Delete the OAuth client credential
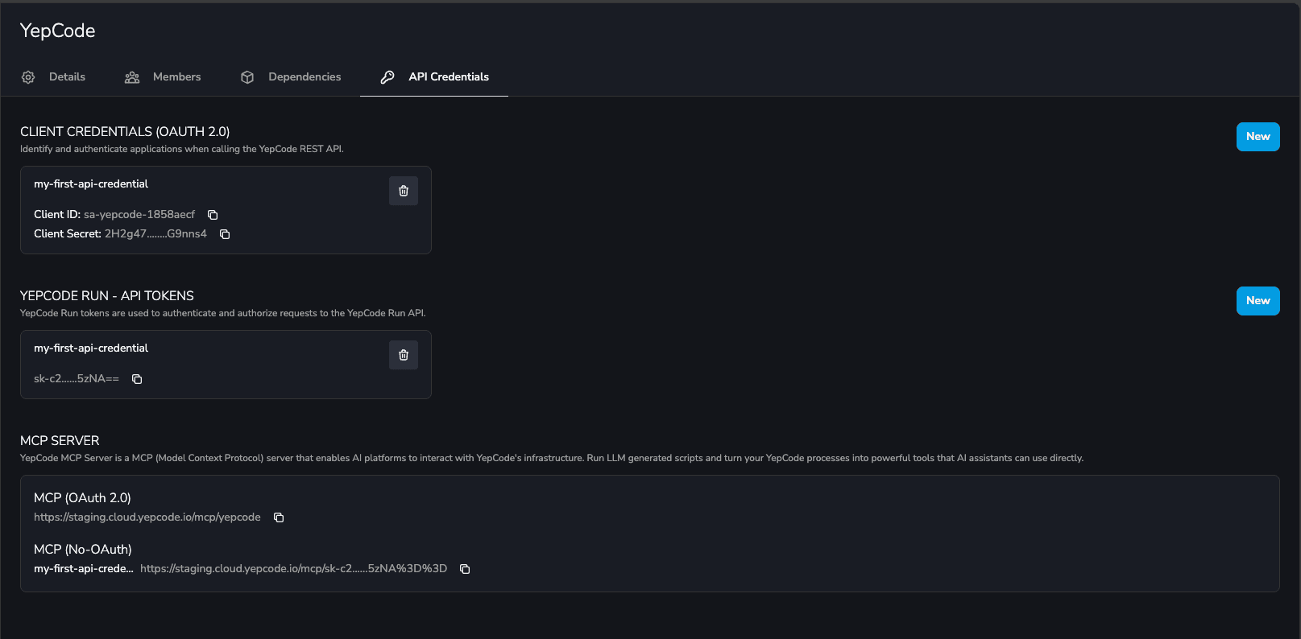 pyautogui.click(x=404, y=191)
